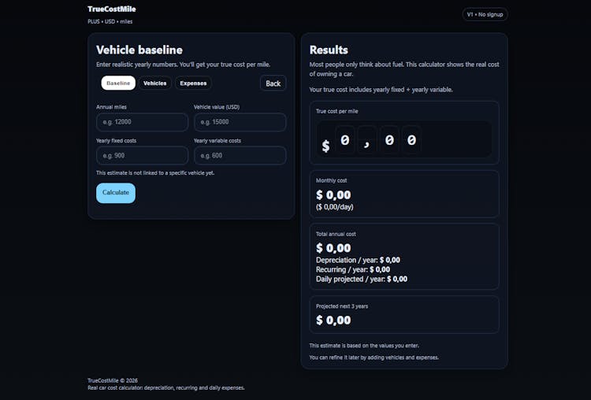Select the Yearly fixed costs input

pos(142,155)
